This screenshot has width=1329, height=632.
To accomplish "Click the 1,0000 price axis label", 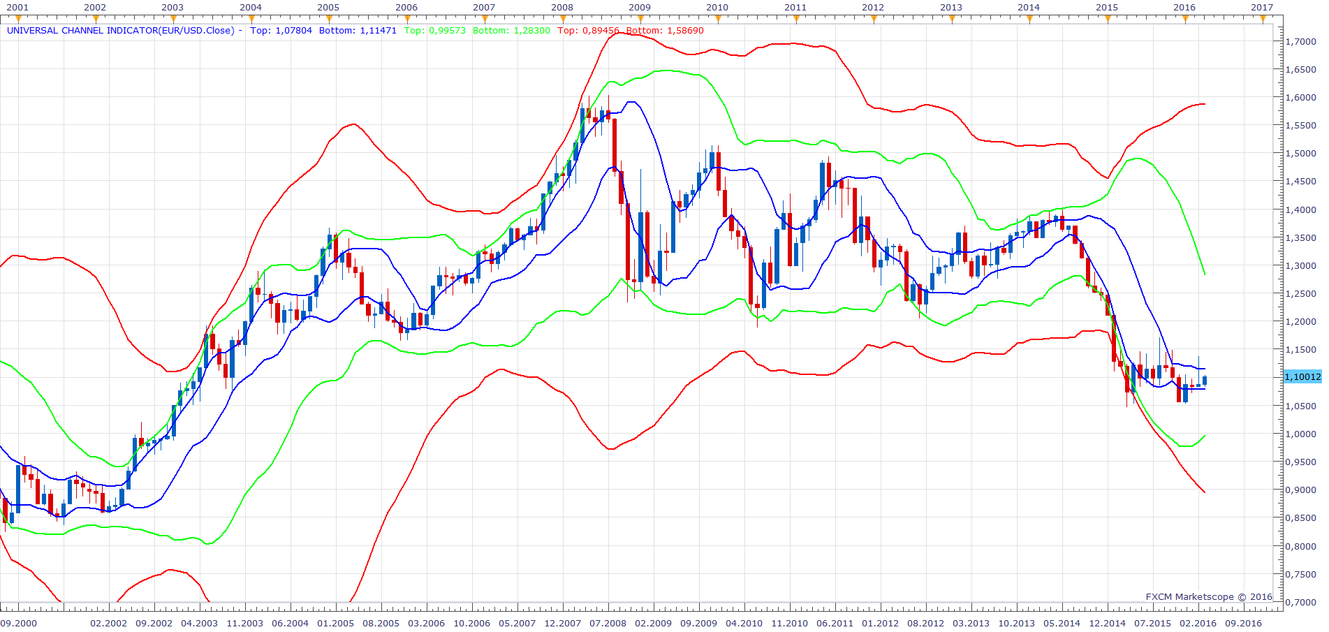I will pyautogui.click(x=1301, y=434).
